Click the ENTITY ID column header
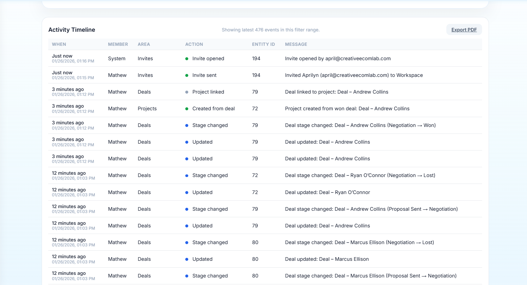The image size is (527, 285). 263,45
